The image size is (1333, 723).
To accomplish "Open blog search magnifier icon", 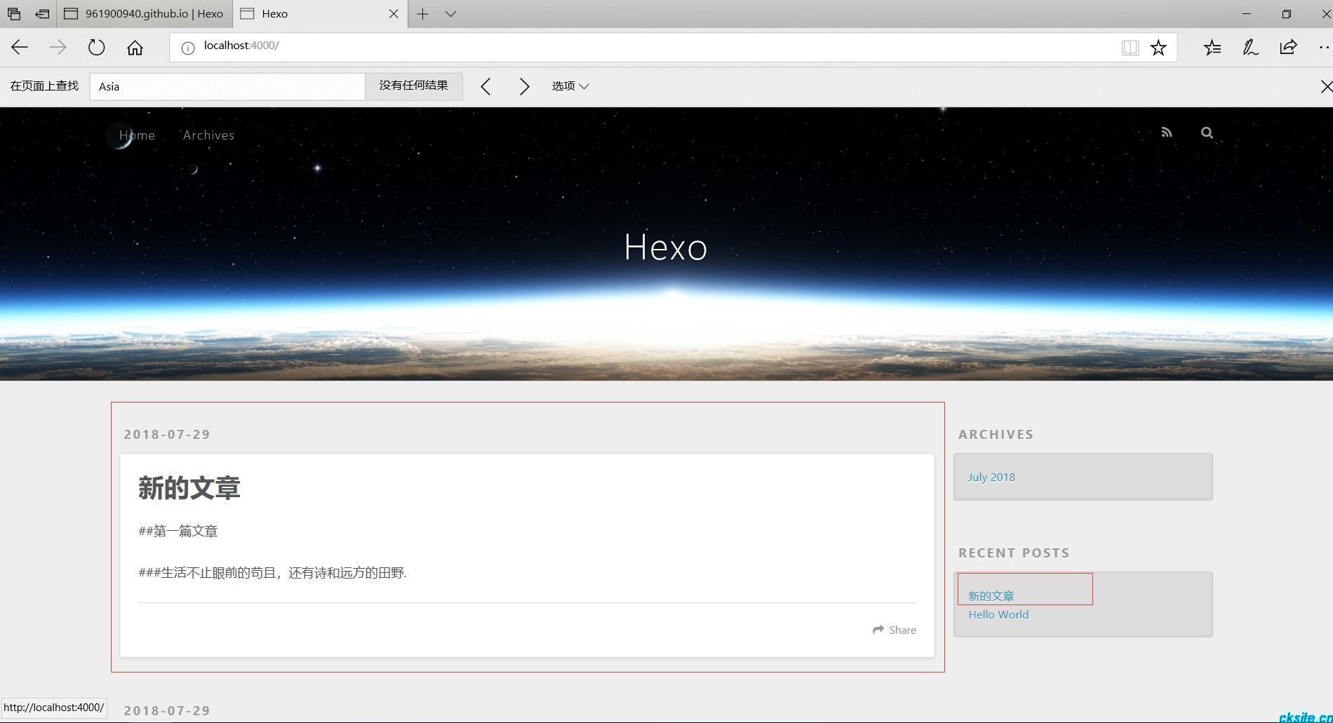I will coord(1207,132).
